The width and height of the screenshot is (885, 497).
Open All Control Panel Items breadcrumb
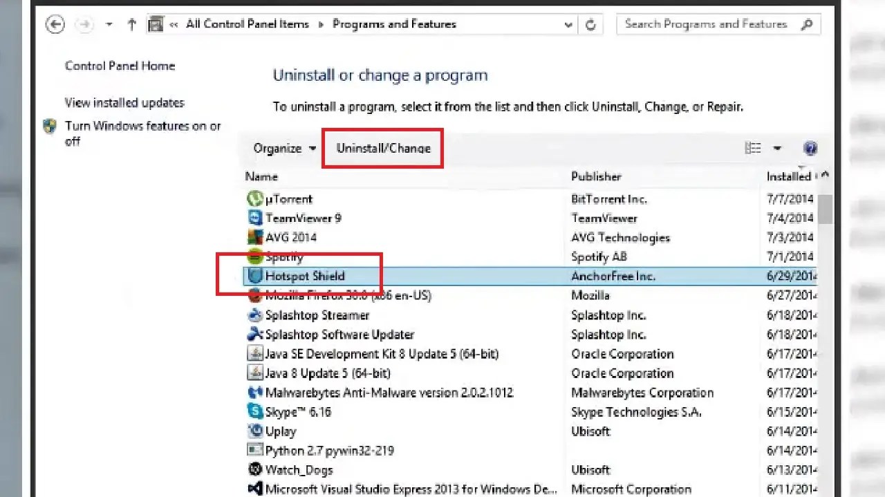point(248,24)
